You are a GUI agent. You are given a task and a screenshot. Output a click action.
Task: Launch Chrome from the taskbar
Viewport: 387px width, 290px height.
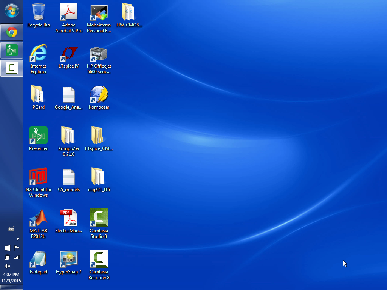point(12,32)
